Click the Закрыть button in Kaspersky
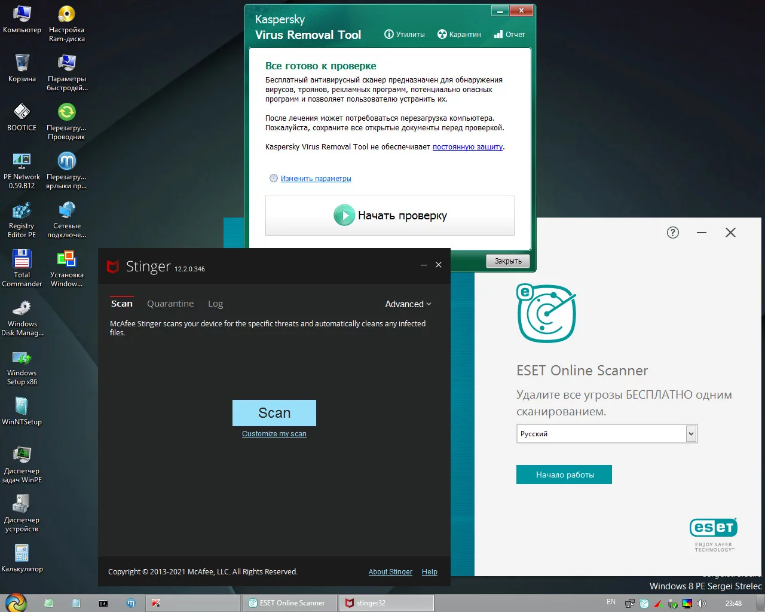 coord(508,261)
